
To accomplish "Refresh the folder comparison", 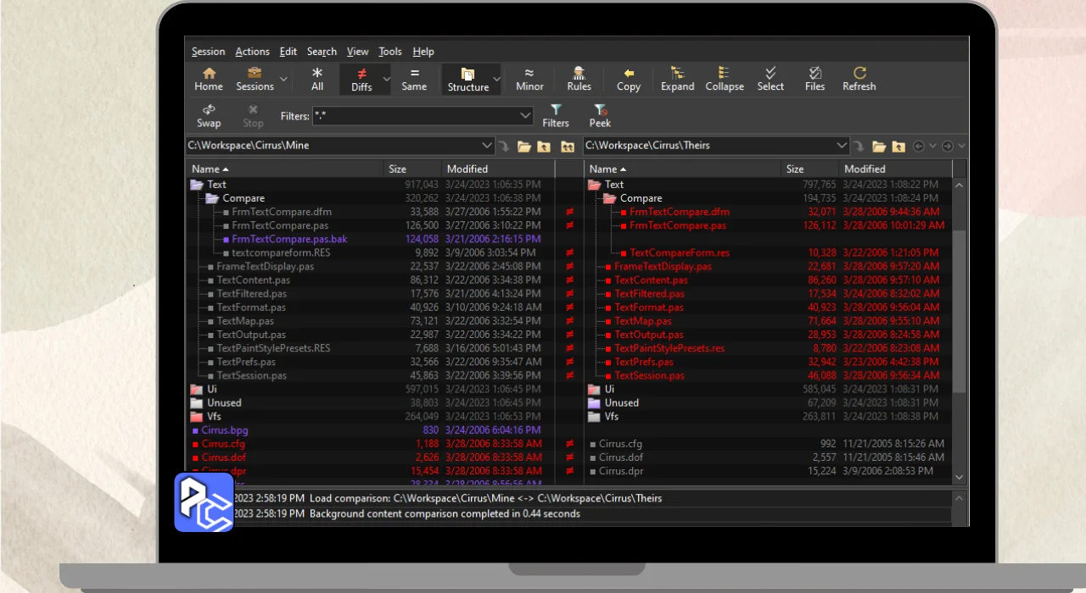I will tap(859, 79).
